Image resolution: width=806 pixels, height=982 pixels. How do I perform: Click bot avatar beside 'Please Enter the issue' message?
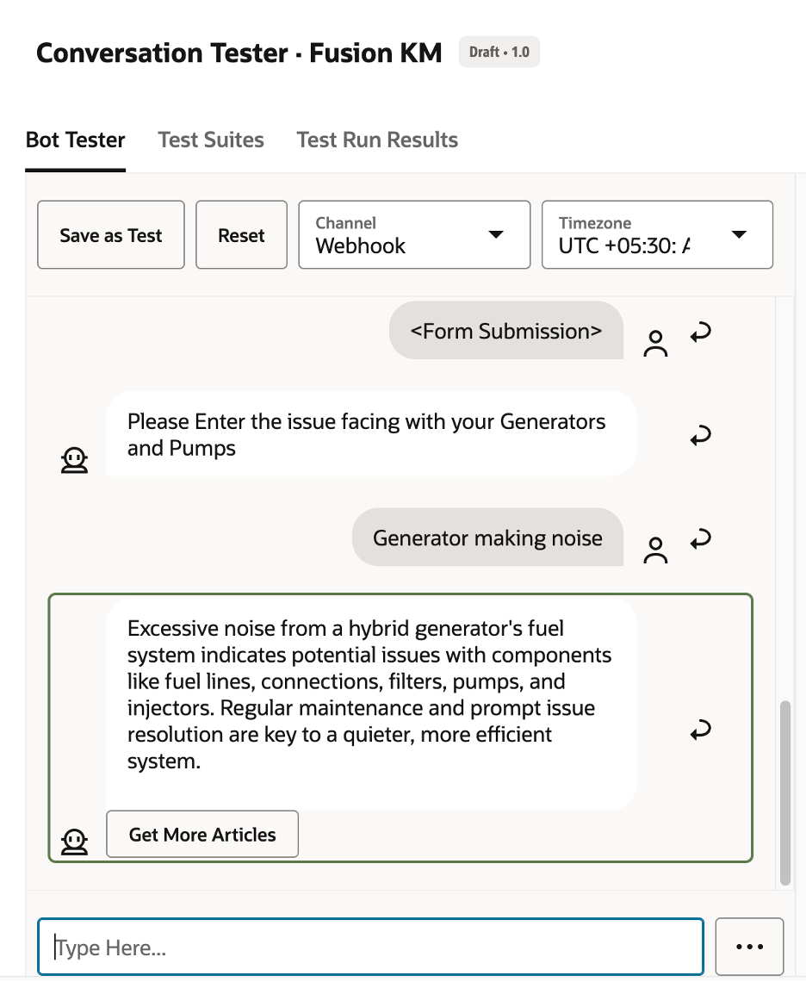[75, 460]
